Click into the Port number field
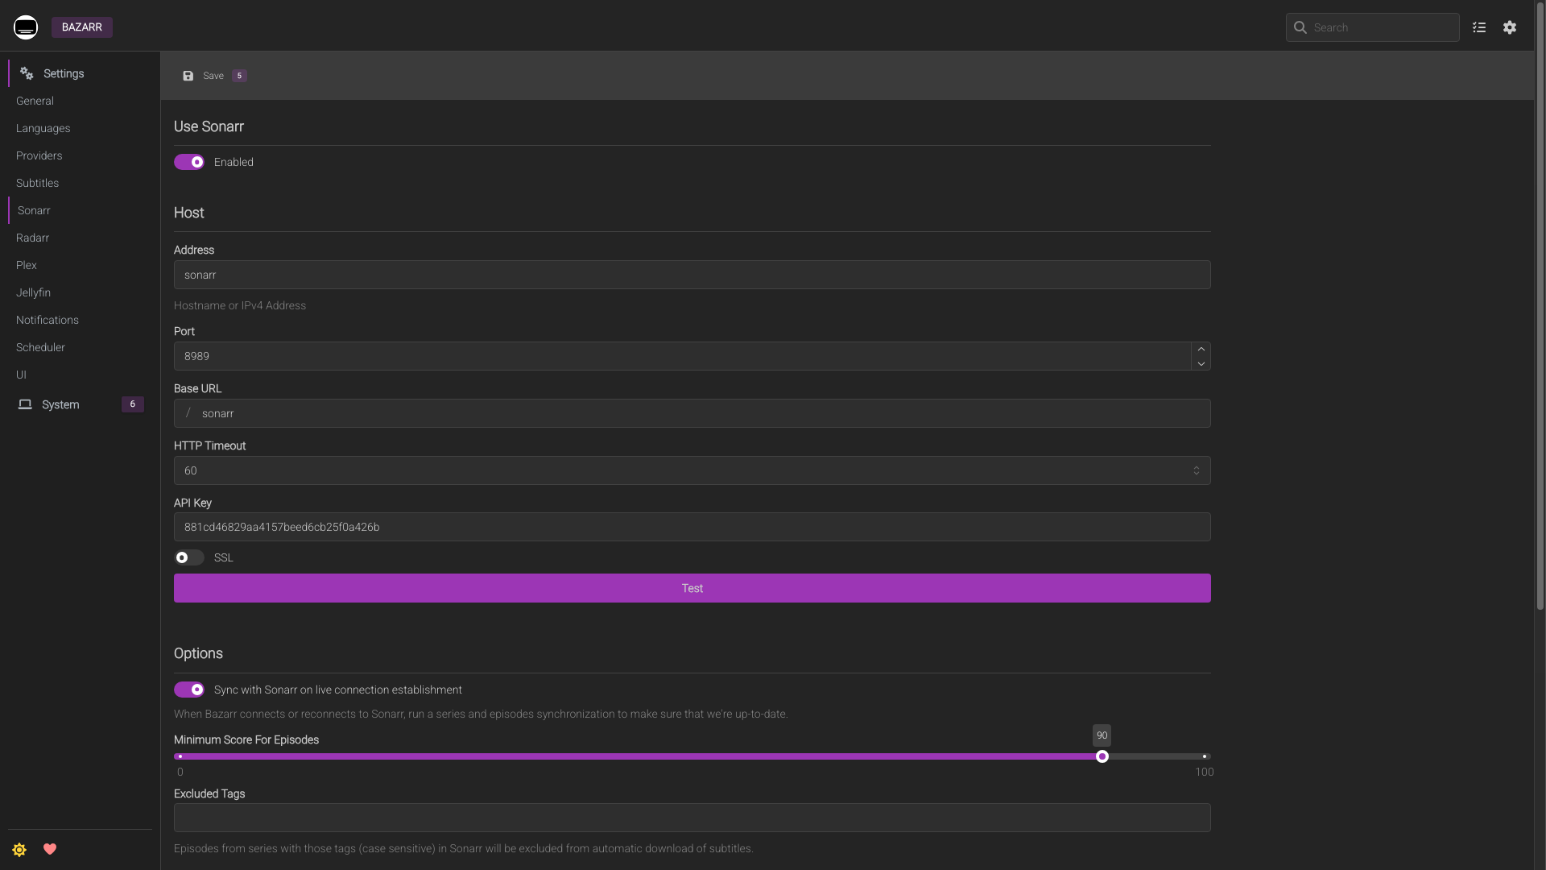The image size is (1546, 870). [682, 356]
